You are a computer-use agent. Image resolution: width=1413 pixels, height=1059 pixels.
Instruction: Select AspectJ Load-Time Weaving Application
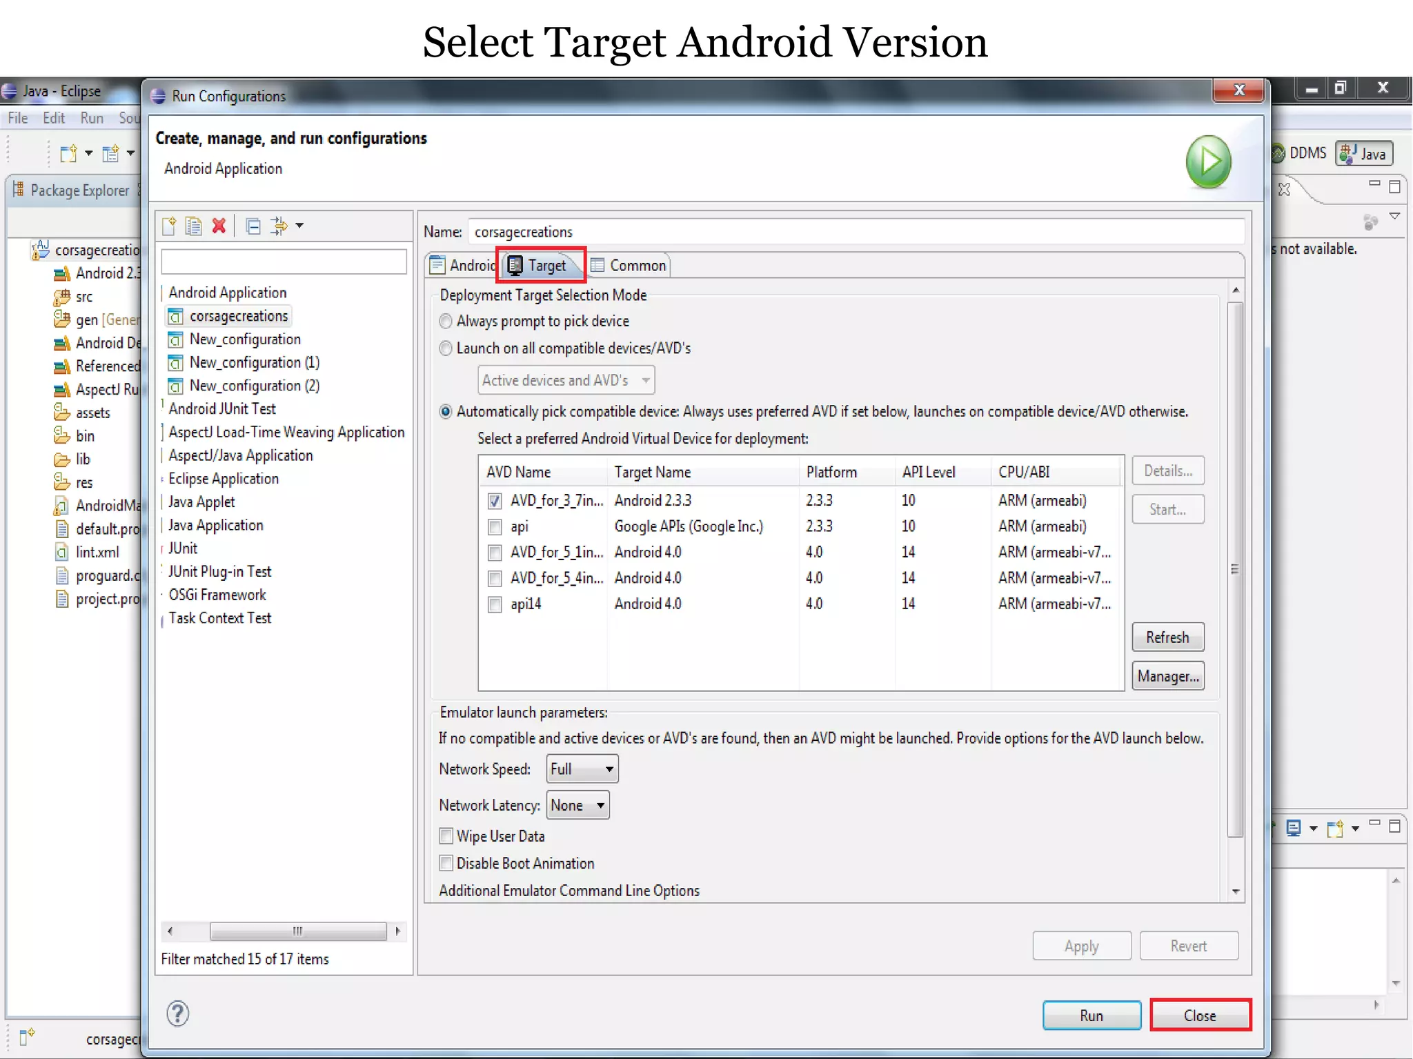[x=286, y=432]
